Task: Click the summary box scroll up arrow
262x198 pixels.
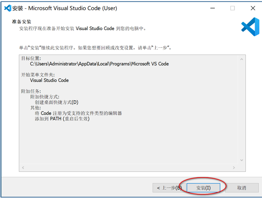Action: pos(242,59)
